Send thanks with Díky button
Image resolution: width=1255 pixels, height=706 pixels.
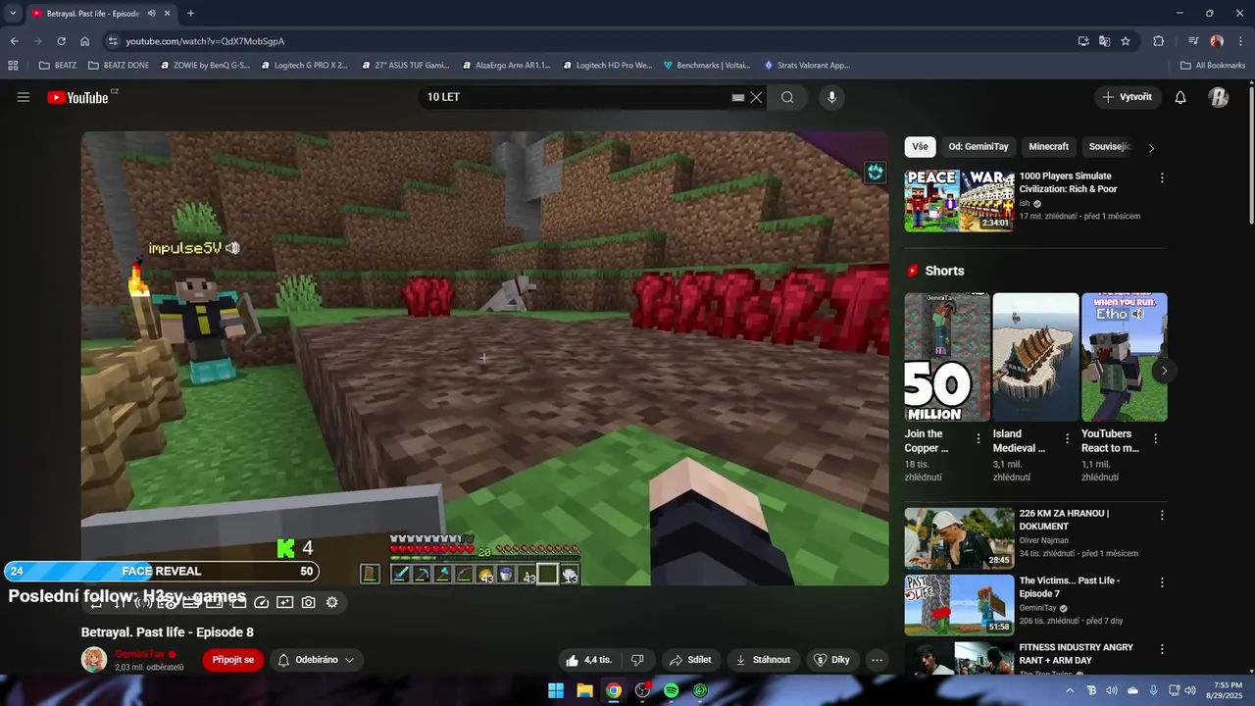tap(832, 660)
